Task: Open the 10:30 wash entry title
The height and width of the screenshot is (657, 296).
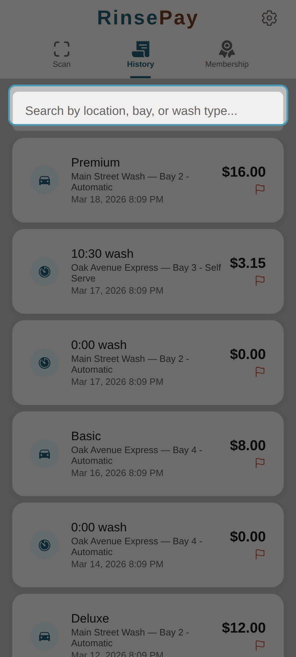Action: (102, 254)
